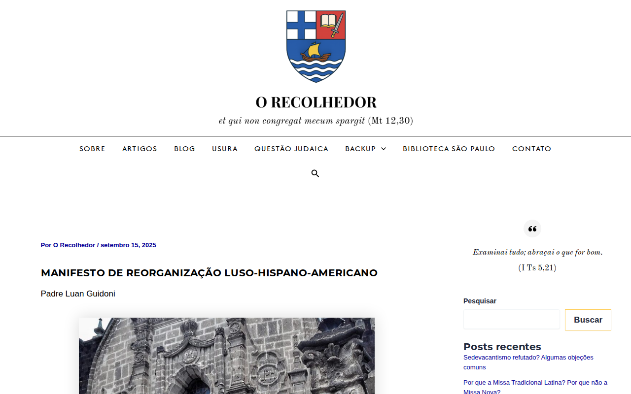Open the Sobre menu item
Screen dimensions: 631x394
[x=92, y=149]
